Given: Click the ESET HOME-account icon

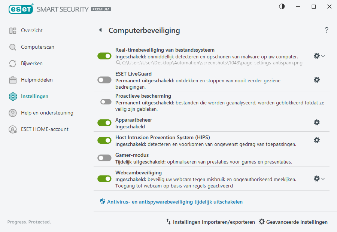Looking at the screenshot, I should click(x=12, y=129).
